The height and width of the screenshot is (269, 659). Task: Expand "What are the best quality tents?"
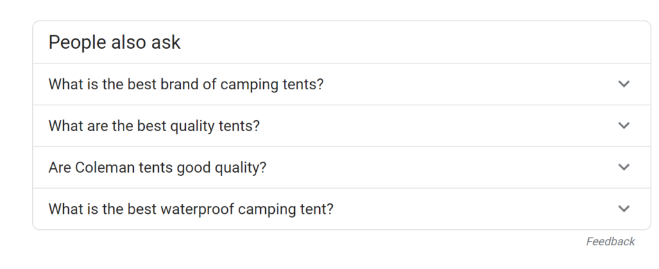(154, 126)
